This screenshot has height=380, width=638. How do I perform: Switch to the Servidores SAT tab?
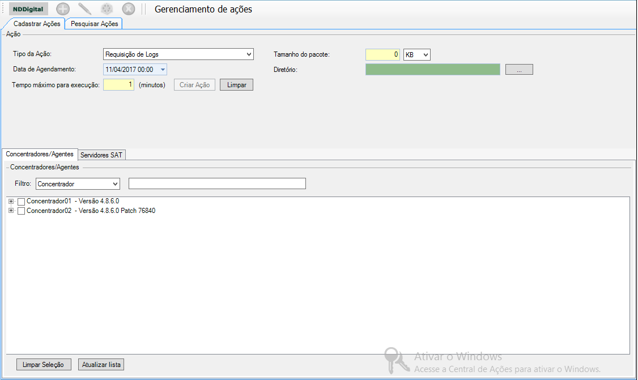pos(101,155)
